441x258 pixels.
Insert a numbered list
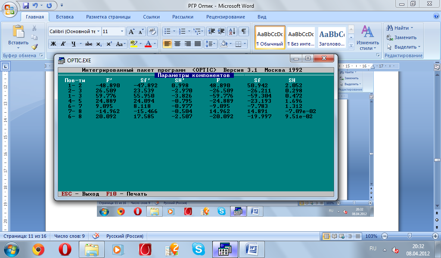click(182, 31)
